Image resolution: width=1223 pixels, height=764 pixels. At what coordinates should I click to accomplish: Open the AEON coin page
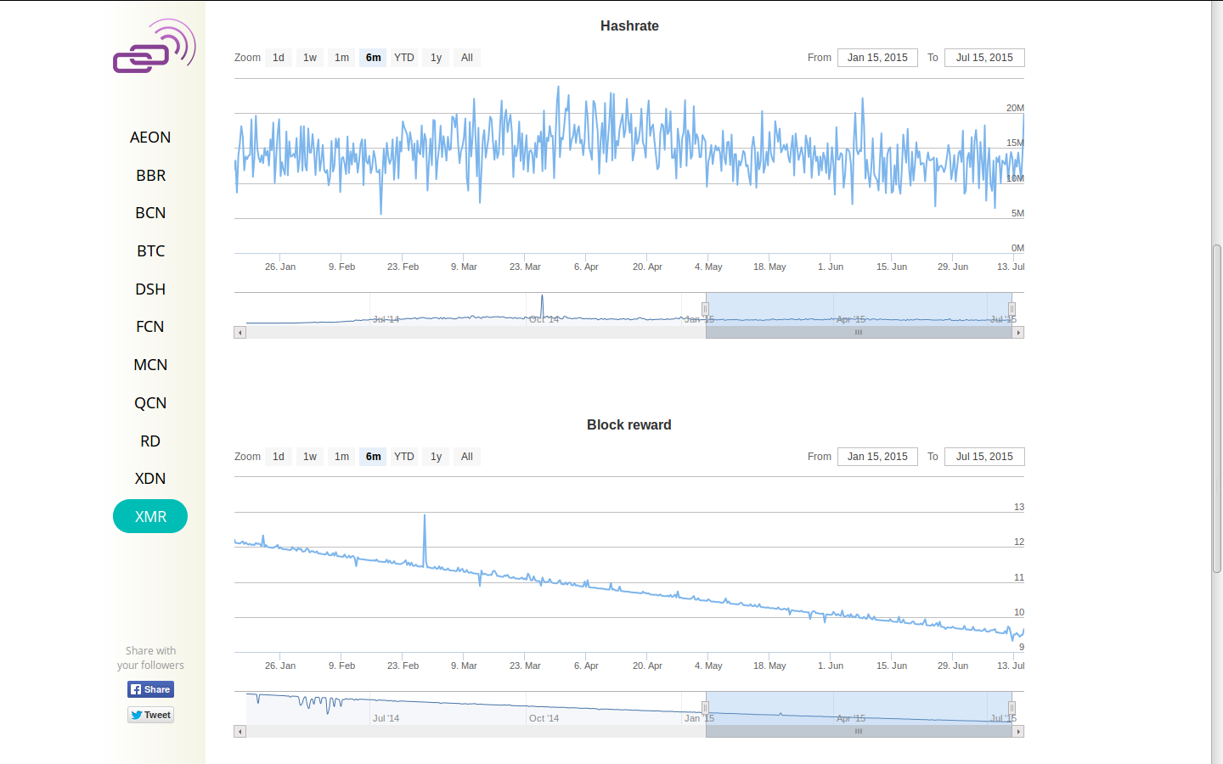pyautogui.click(x=150, y=138)
